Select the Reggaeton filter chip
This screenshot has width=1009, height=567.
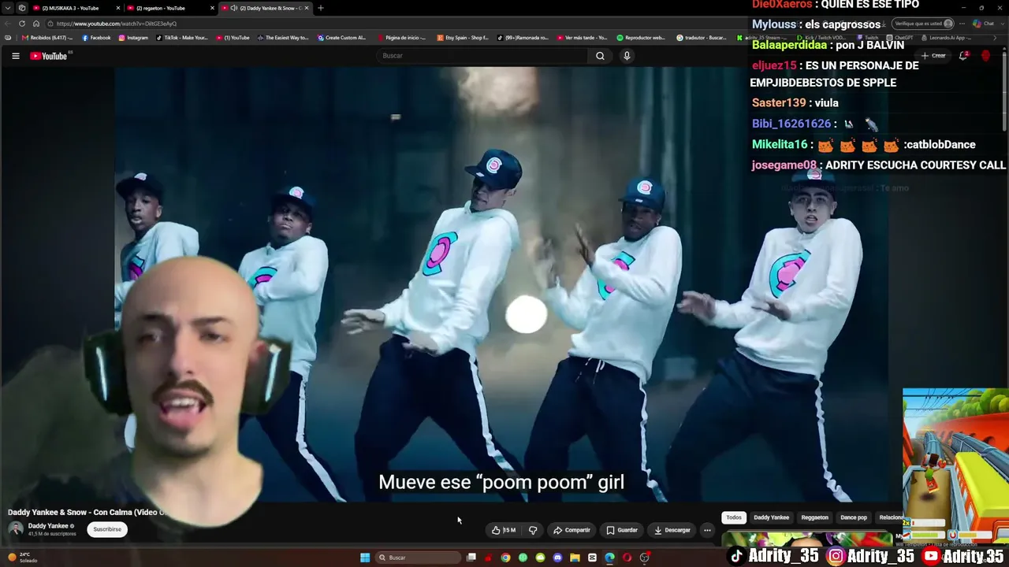[814, 517]
